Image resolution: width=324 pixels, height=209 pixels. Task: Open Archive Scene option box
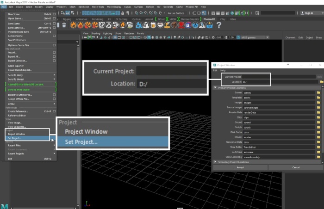pyautogui.click(x=54, y=36)
